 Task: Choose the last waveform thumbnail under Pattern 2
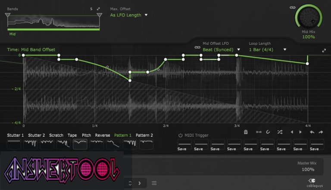(146, 144)
